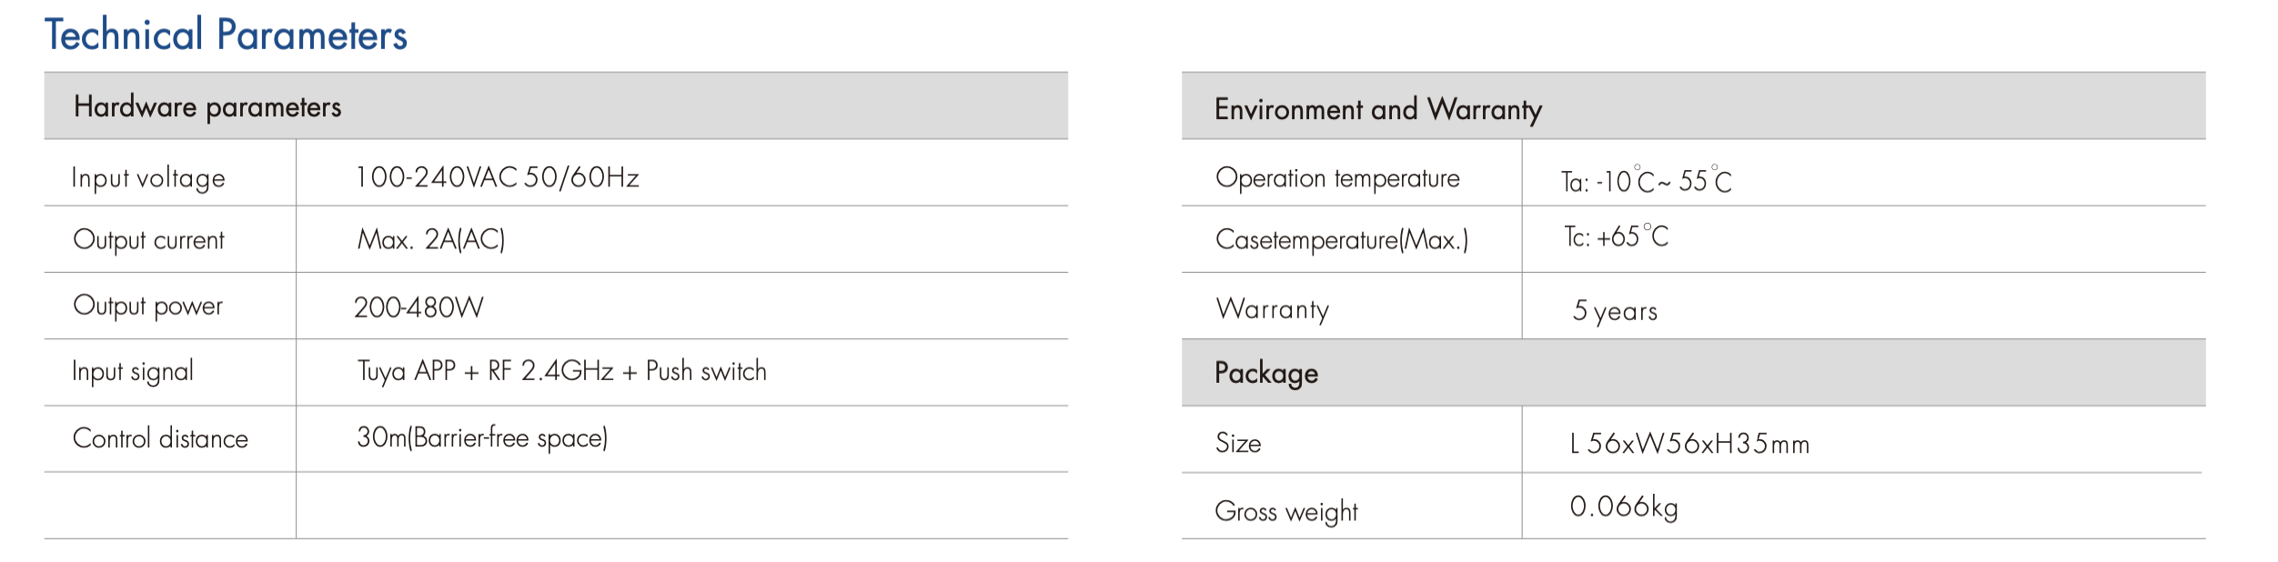2278x562 pixels.
Task: Click the Output power label
Action: pos(147,306)
